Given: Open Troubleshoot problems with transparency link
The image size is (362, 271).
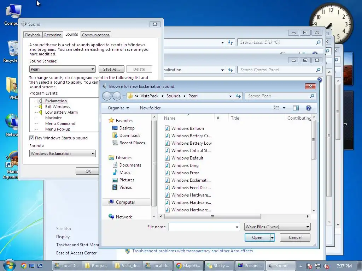Looking at the screenshot, I should (x=193, y=251).
